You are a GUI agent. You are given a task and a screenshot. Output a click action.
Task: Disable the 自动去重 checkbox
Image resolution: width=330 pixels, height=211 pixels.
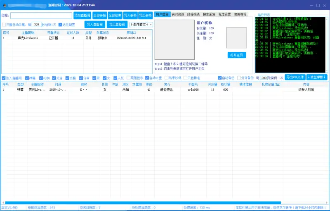pos(147,77)
